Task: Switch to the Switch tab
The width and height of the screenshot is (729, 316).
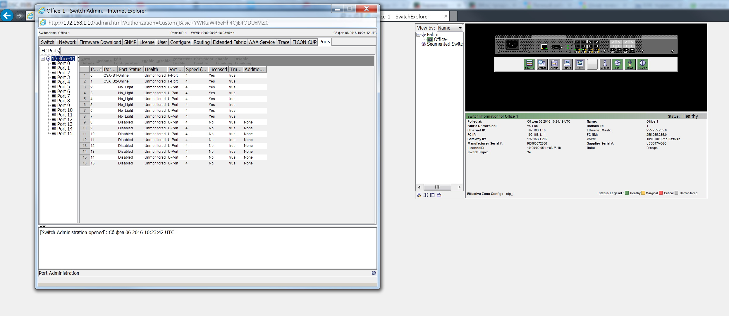Action: tap(47, 42)
